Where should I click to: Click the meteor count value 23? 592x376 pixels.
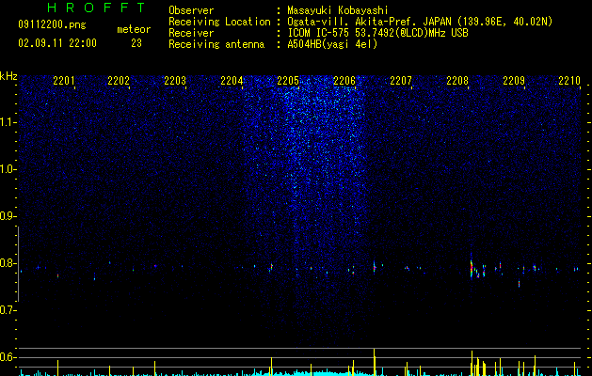click(x=136, y=43)
